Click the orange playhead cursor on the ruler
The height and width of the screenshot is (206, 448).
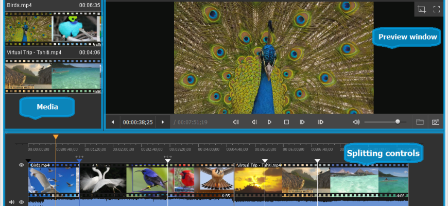[x=56, y=137]
